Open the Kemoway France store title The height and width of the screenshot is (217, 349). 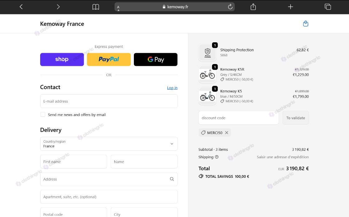(x=62, y=24)
